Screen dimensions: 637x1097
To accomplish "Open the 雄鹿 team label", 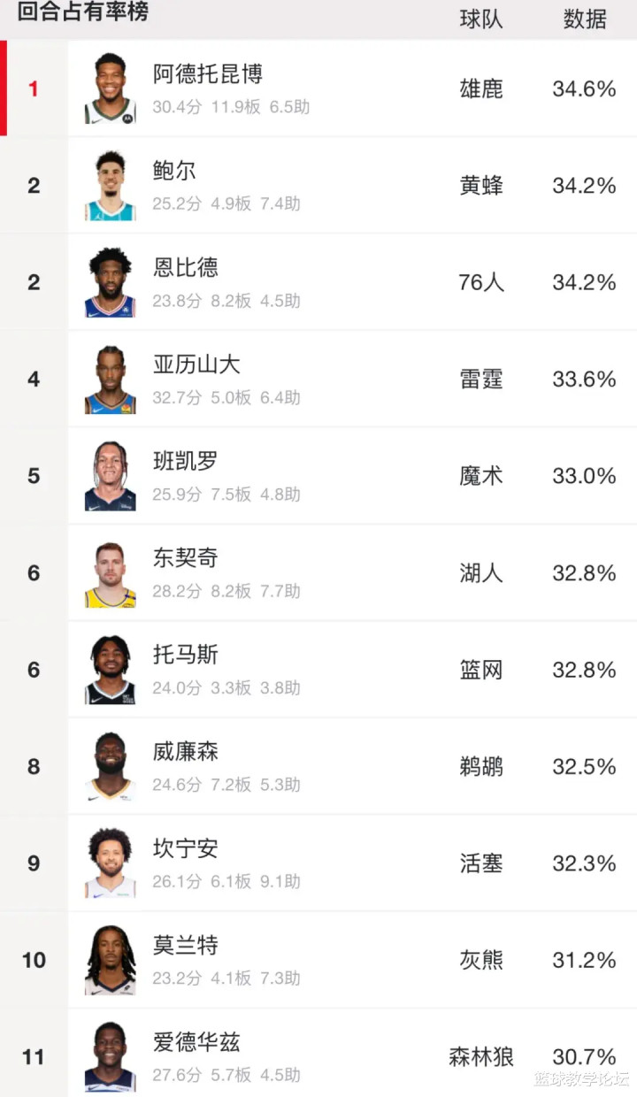I will point(481,88).
